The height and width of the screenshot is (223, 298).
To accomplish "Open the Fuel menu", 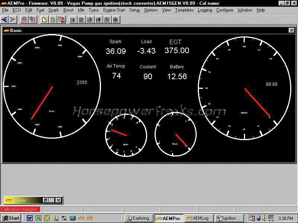I will click(40, 10).
